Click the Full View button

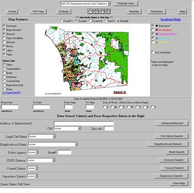[x=38, y=11]
